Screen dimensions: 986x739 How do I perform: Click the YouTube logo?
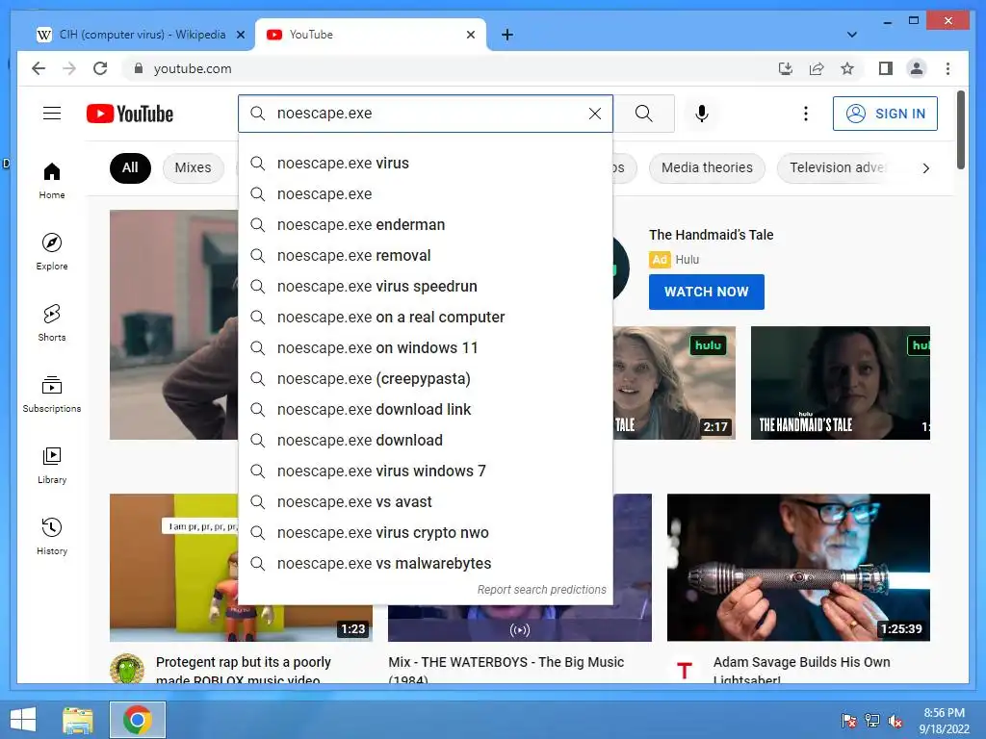pos(130,114)
